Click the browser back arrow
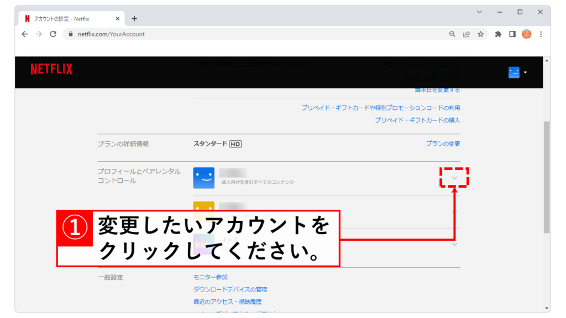The height and width of the screenshot is (318, 566). [24, 34]
